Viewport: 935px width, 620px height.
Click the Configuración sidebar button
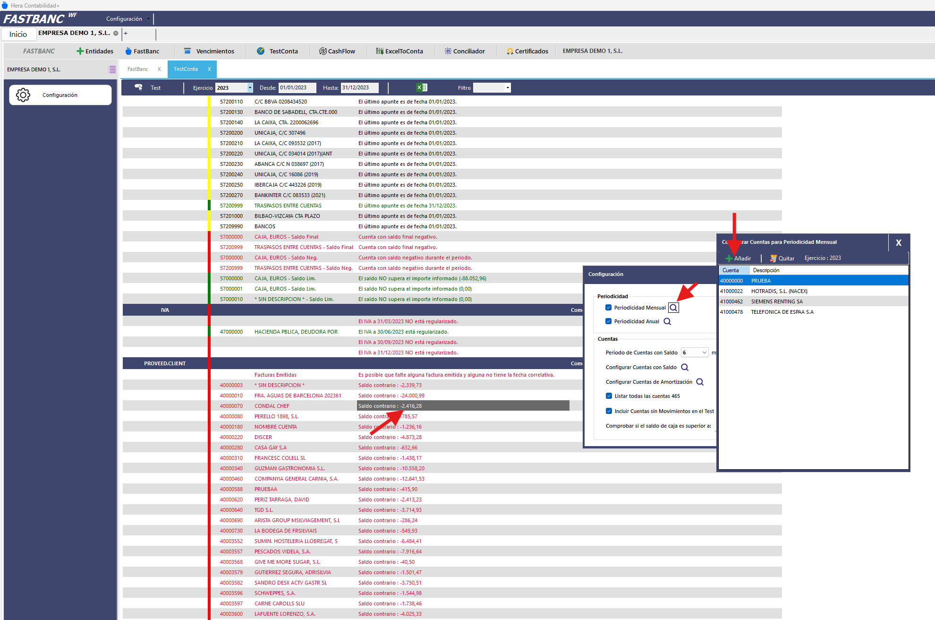click(60, 95)
